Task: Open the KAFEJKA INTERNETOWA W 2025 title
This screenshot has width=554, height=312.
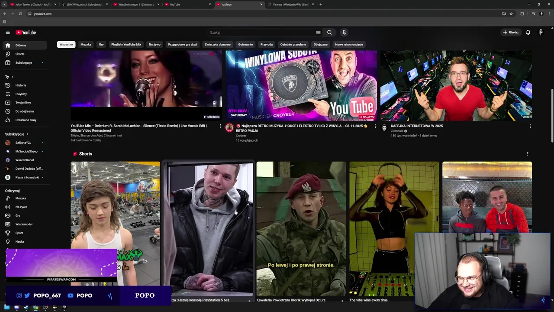Action: click(417, 126)
